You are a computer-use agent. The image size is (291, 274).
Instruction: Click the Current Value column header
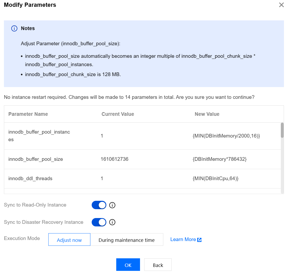118,114
